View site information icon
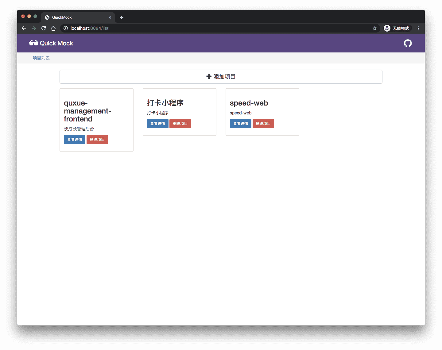The width and height of the screenshot is (442, 350). (x=66, y=28)
